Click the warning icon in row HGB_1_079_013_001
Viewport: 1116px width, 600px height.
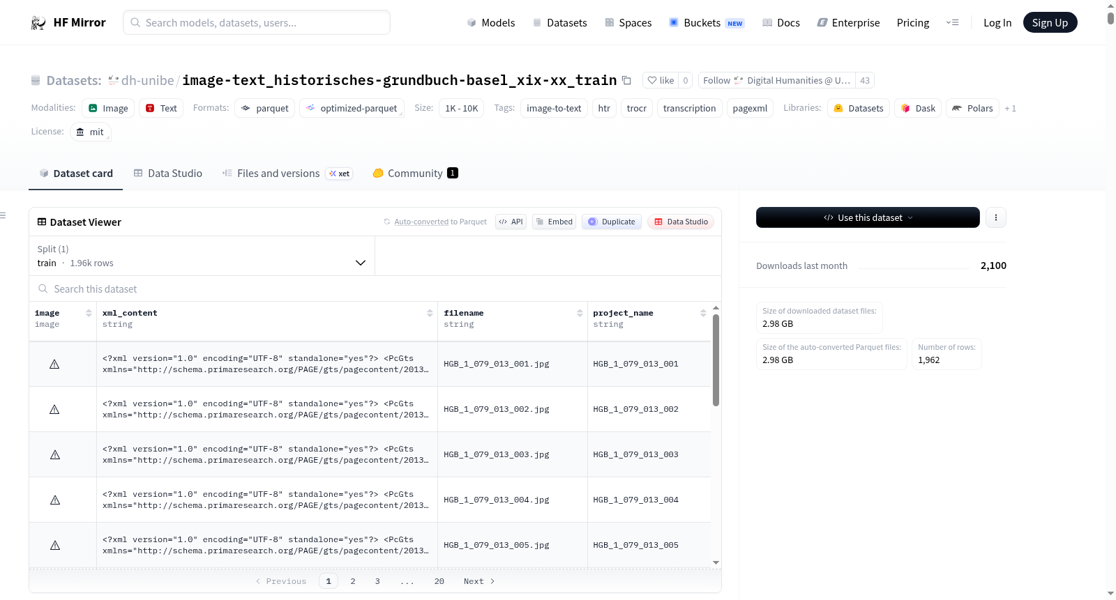click(54, 364)
